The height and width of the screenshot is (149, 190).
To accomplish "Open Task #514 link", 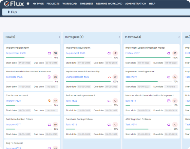I will (131, 124).
